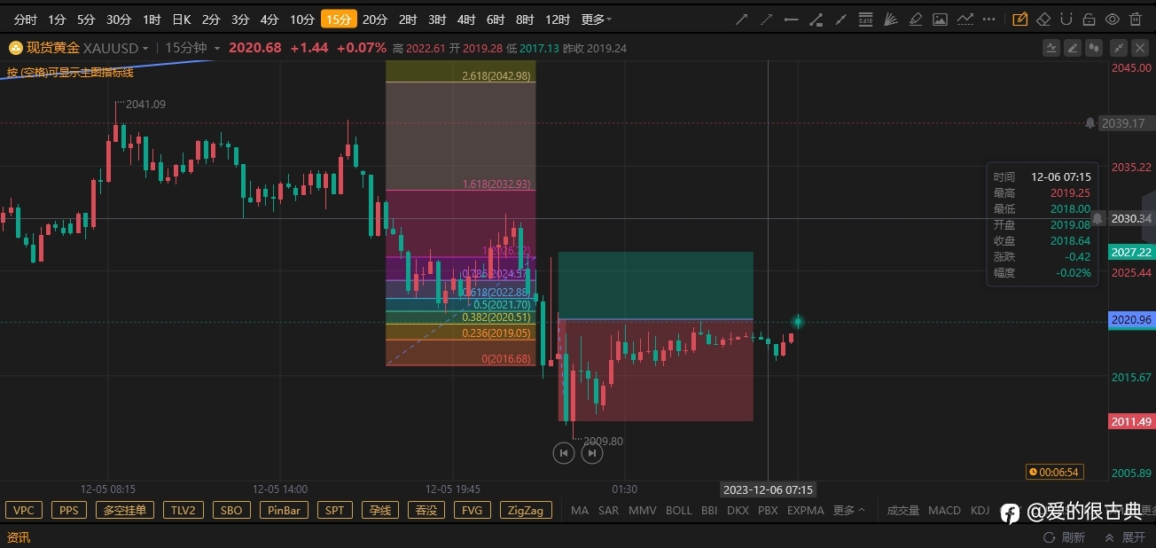Open the chart pencil edit button
The width and height of the screenshot is (1156, 548).
pyautogui.click(x=1073, y=48)
